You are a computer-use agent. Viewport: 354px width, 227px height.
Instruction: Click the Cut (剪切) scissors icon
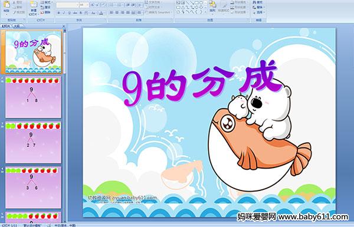click(14, 2)
